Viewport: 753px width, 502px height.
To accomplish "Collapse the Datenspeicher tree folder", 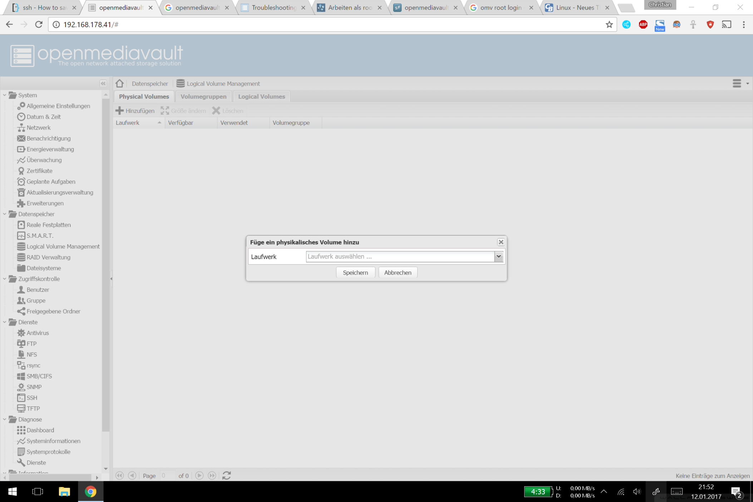I will [5, 214].
